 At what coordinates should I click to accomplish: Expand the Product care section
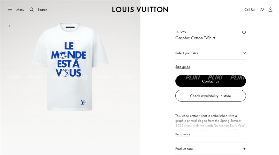(211, 149)
